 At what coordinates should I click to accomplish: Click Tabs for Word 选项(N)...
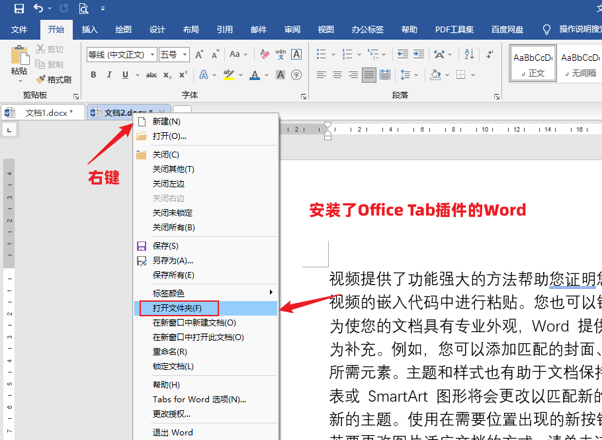tap(205, 400)
